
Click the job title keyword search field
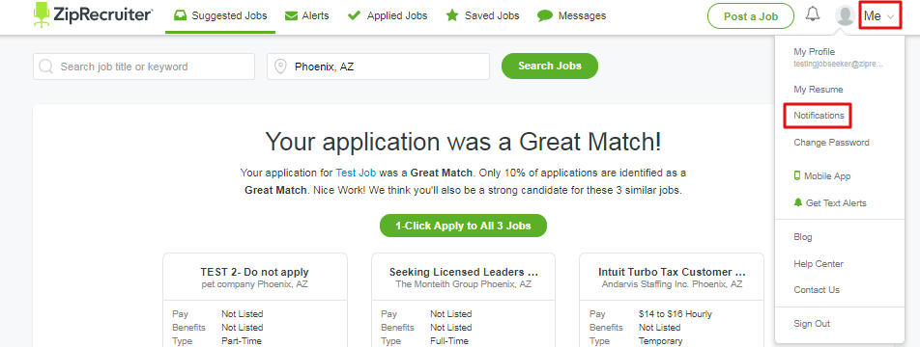click(144, 67)
